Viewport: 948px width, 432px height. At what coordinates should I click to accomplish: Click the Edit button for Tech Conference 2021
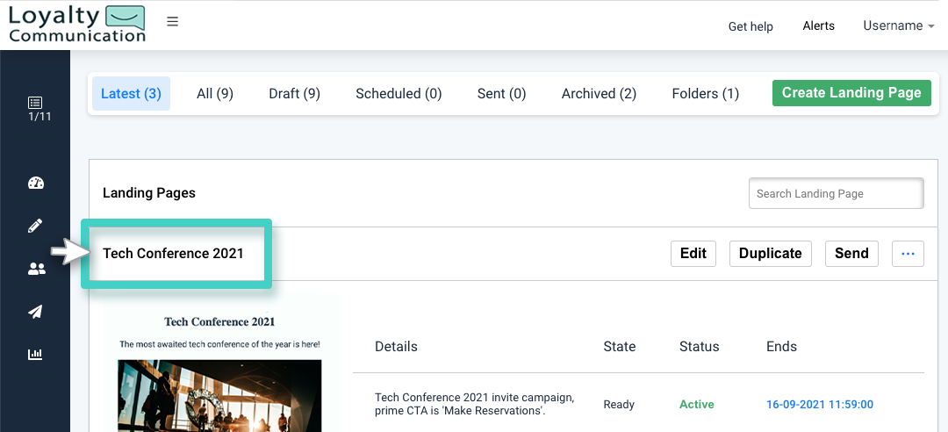(693, 254)
